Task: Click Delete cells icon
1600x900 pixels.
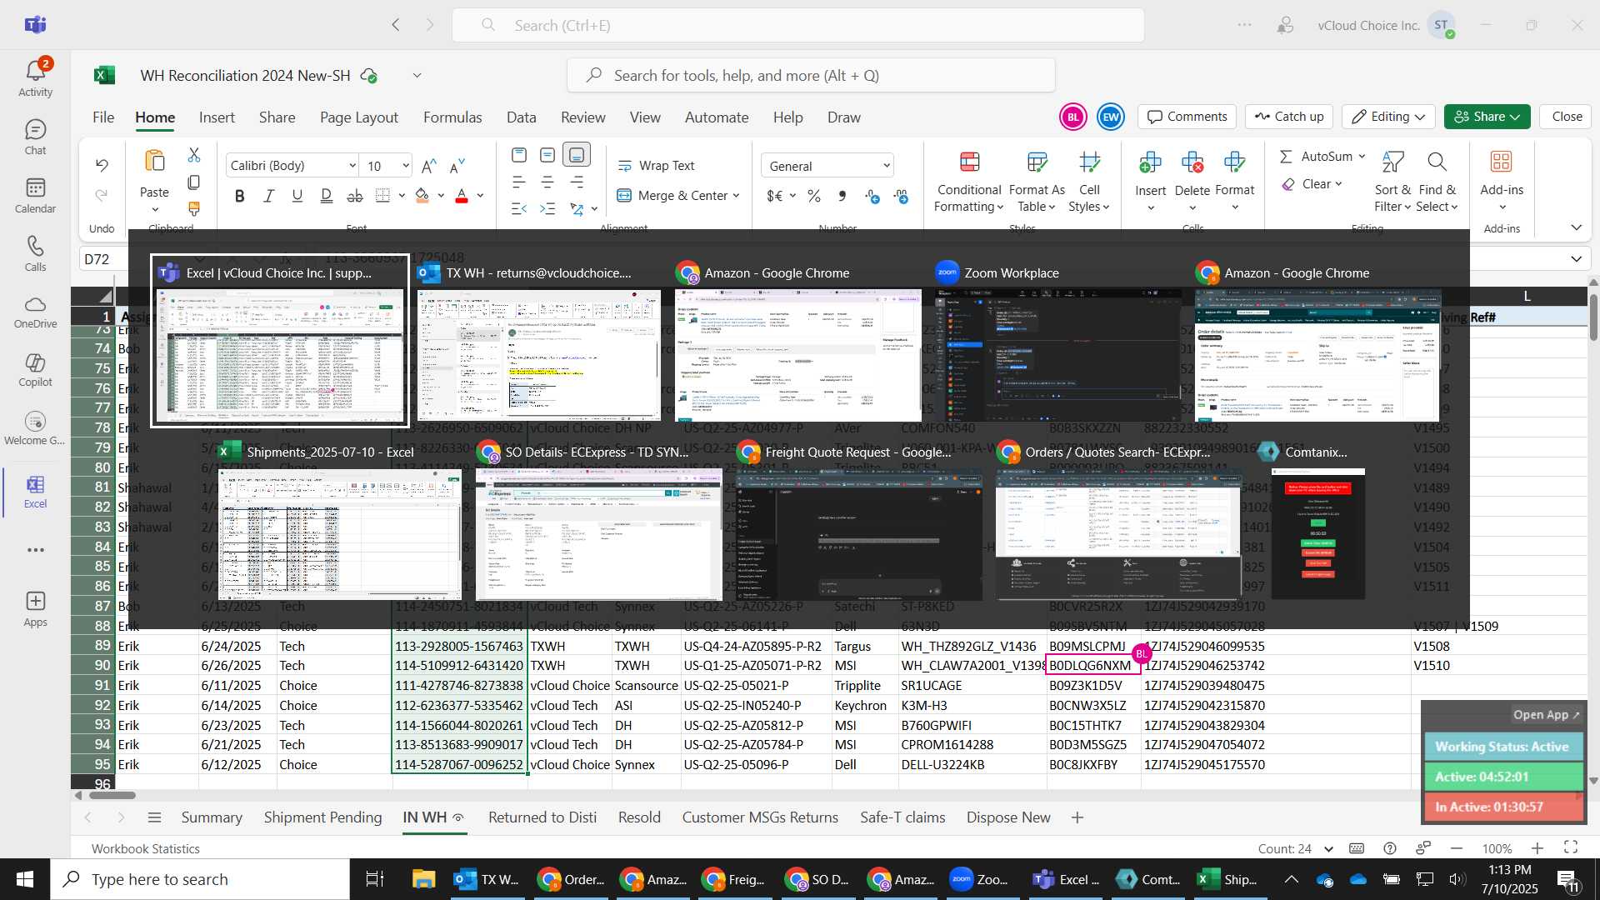Action: [x=1192, y=162]
